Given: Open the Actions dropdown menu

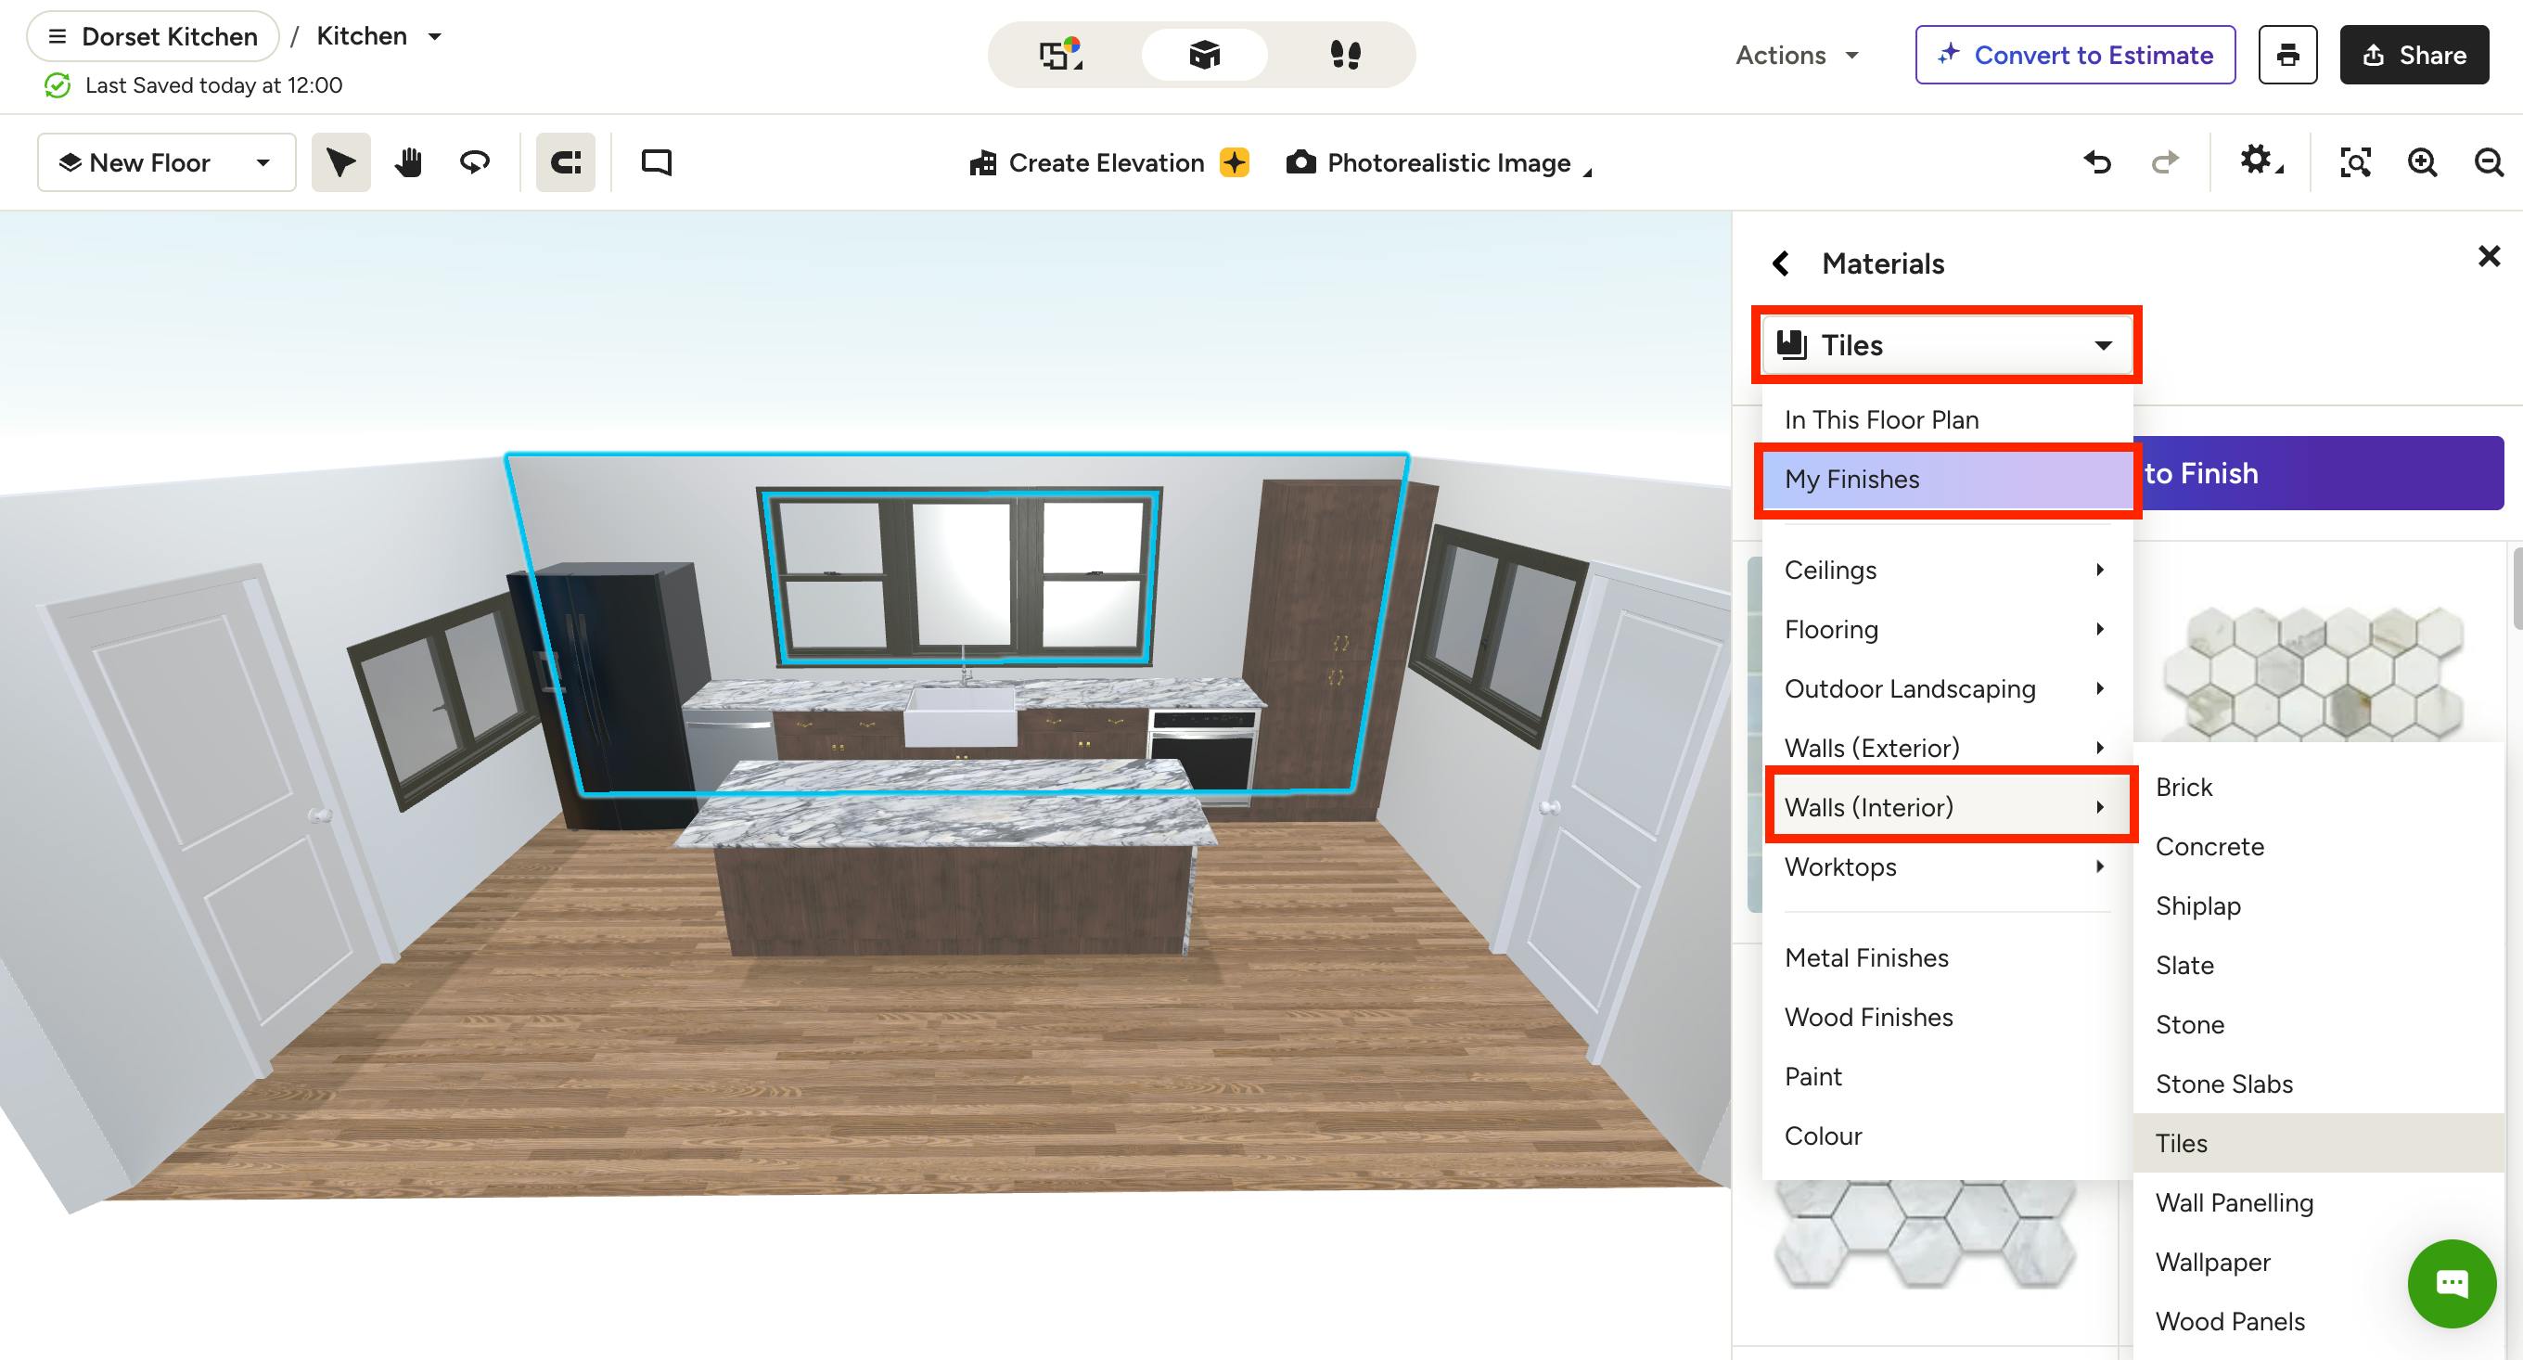Looking at the screenshot, I should (x=1798, y=55).
